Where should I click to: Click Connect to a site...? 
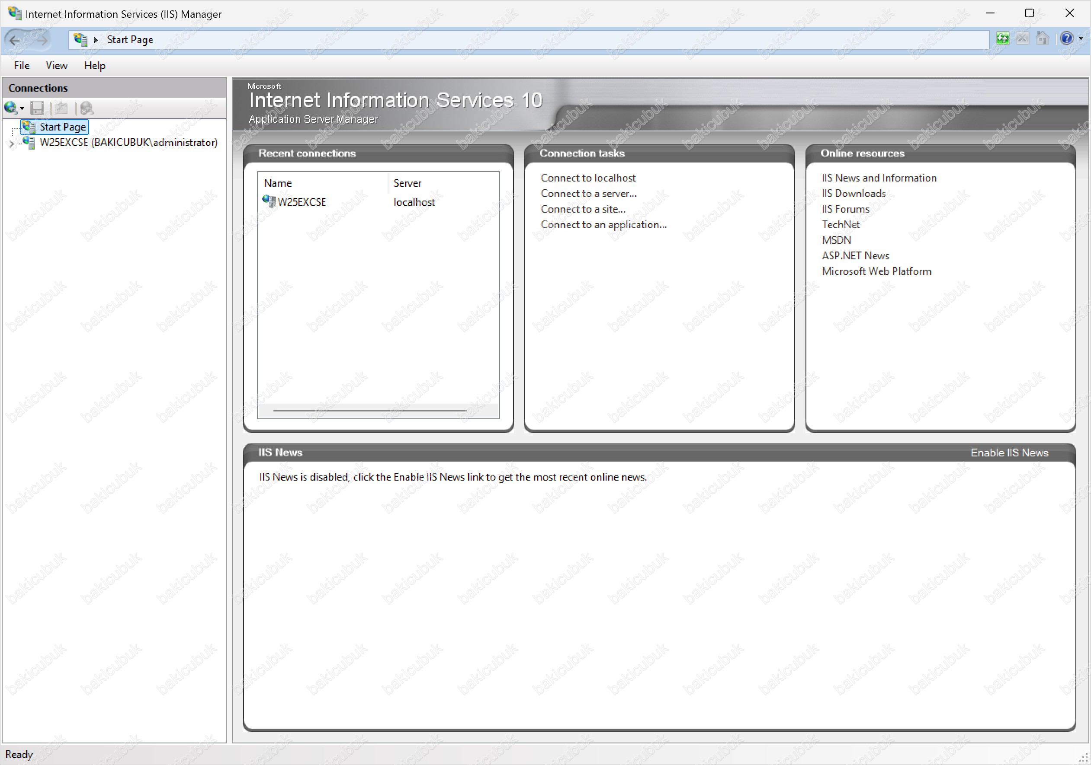pyautogui.click(x=583, y=209)
